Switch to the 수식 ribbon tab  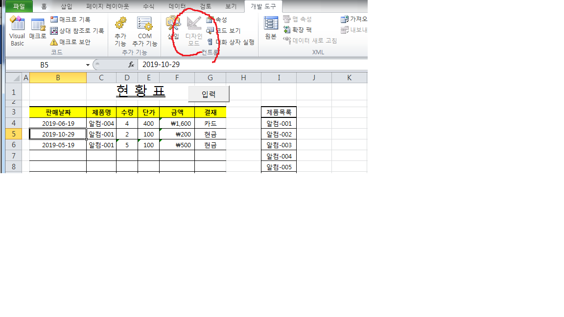click(x=148, y=6)
